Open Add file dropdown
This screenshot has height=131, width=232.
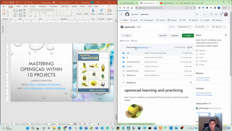(x=175, y=36)
